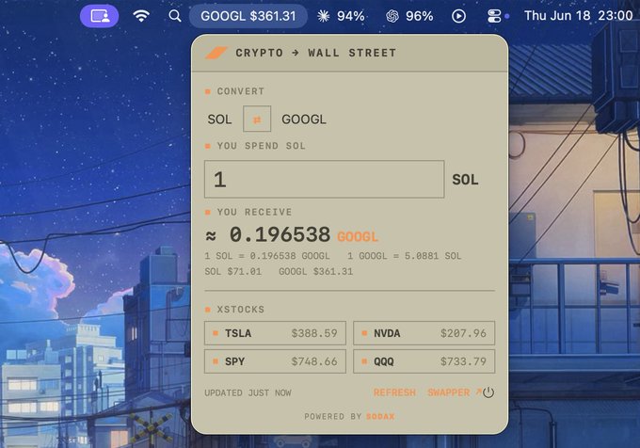
Task: Click the 94% usage value
Action: click(351, 16)
